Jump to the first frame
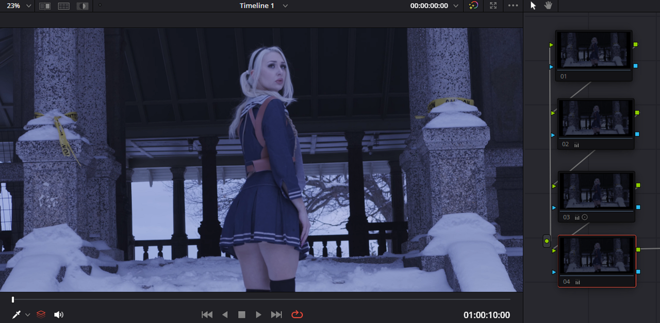660x323 pixels. [207, 314]
